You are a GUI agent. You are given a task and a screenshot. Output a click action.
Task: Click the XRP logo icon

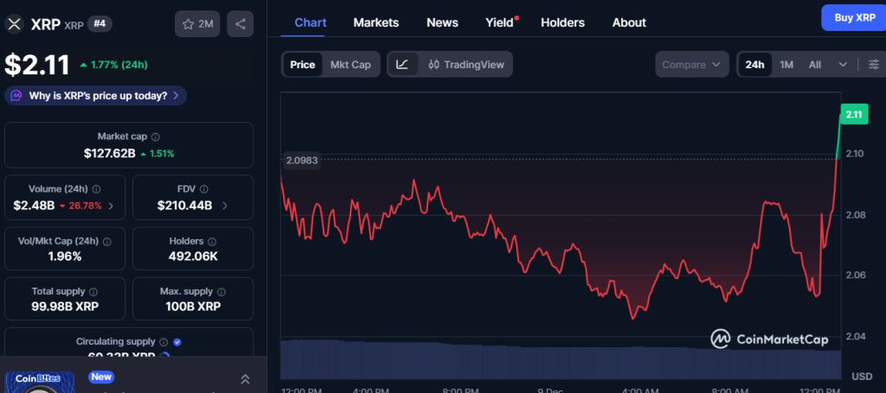pyautogui.click(x=15, y=23)
